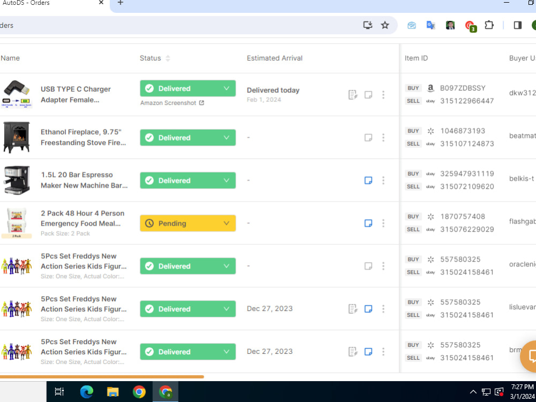
Task: Open File Explorer from the taskbar
Action: (113, 391)
